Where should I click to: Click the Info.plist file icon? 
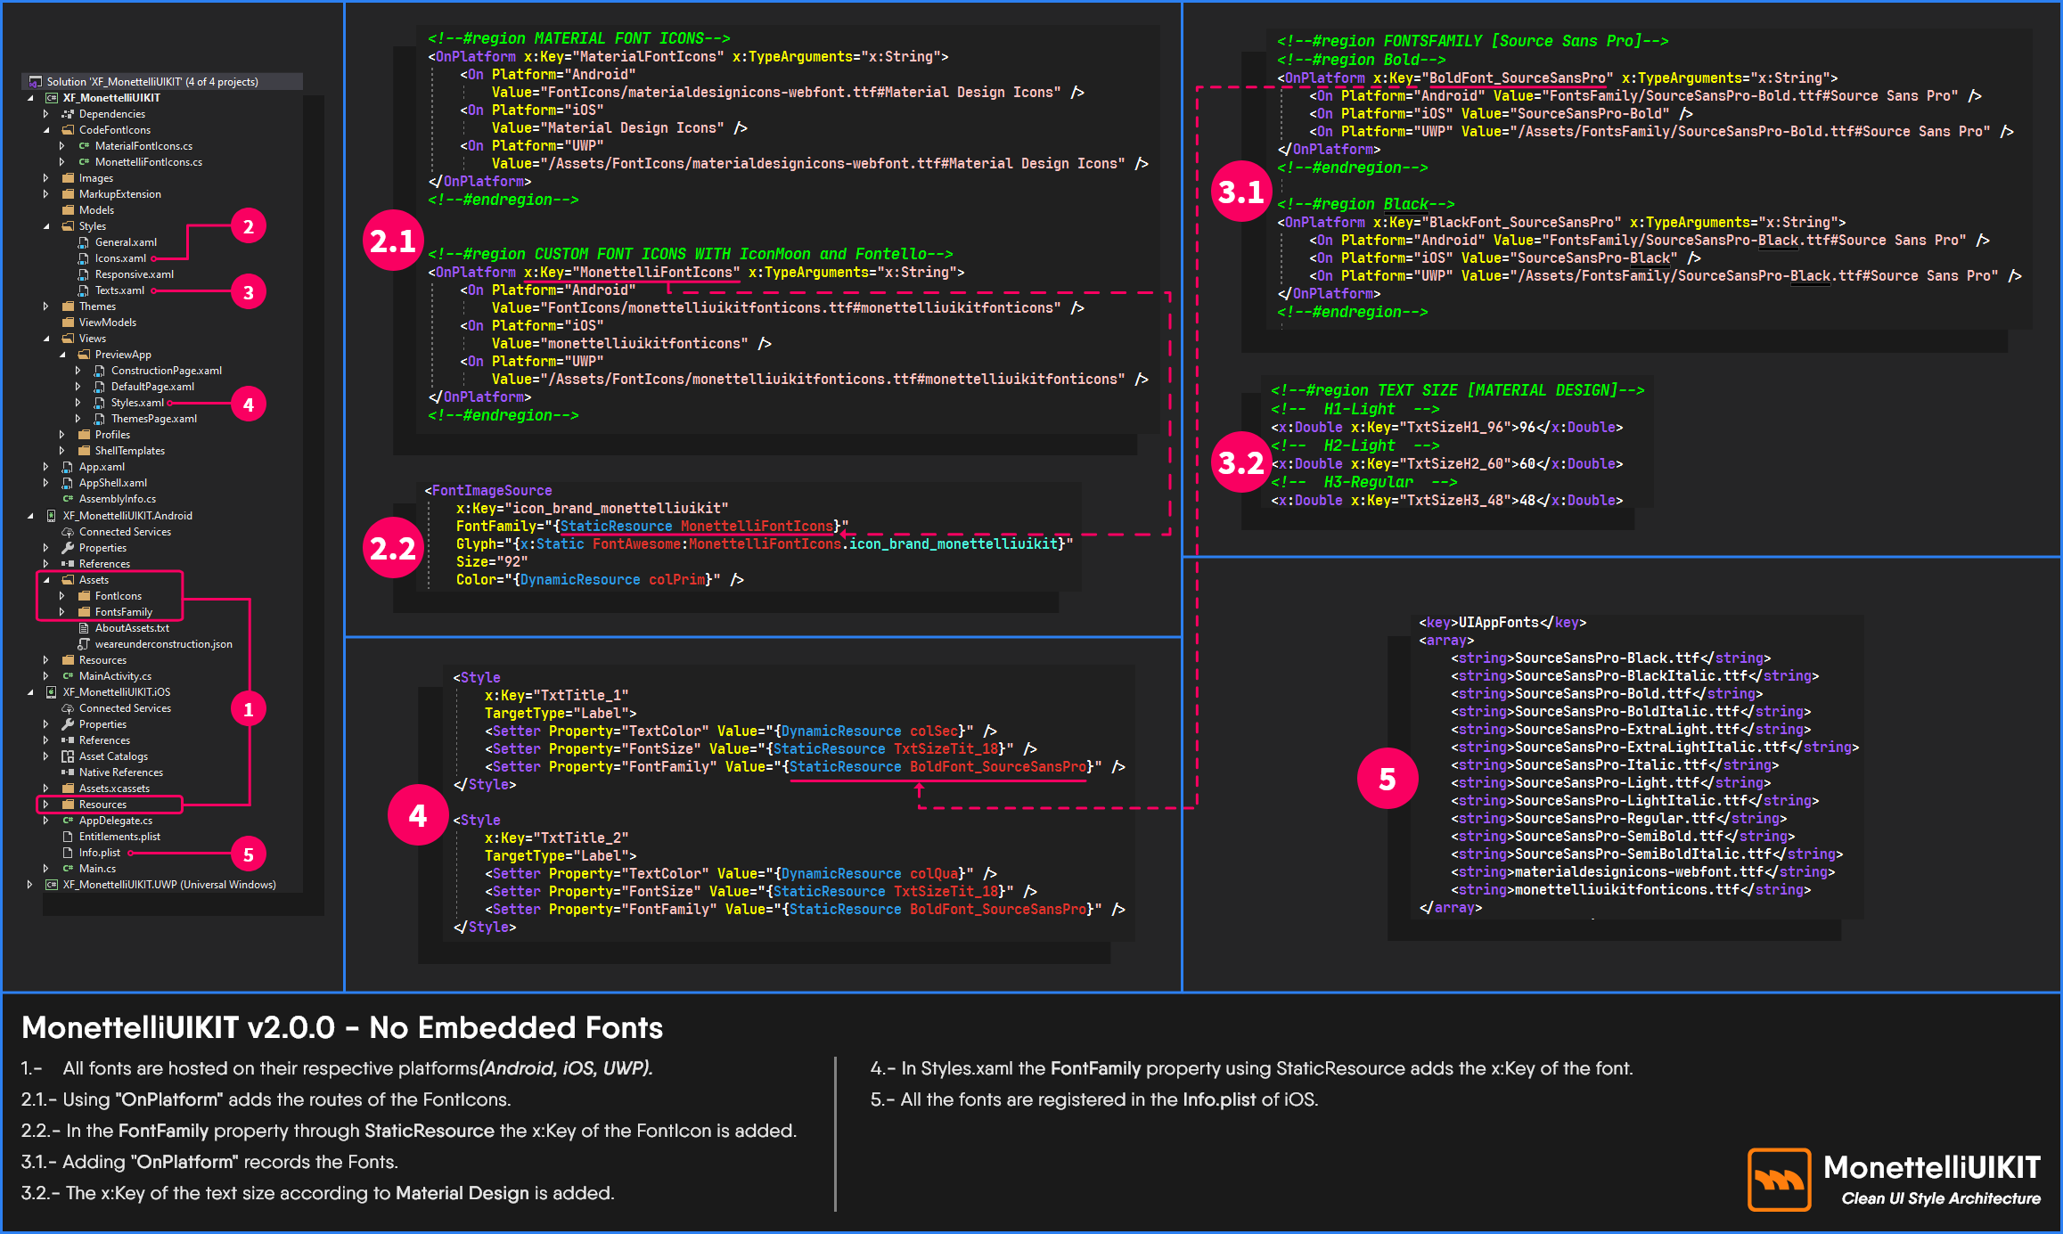tap(68, 853)
